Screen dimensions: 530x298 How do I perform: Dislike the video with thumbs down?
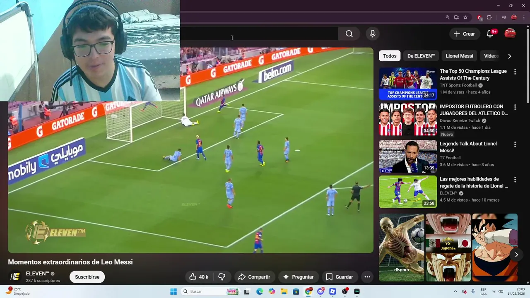(222, 277)
